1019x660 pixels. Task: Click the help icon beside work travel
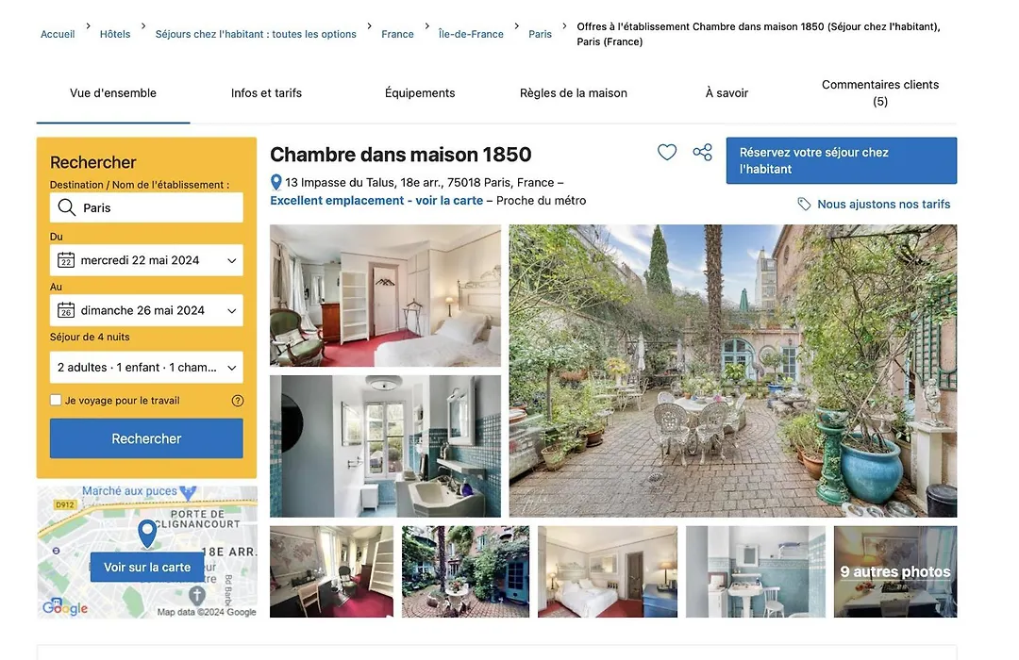[238, 401]
